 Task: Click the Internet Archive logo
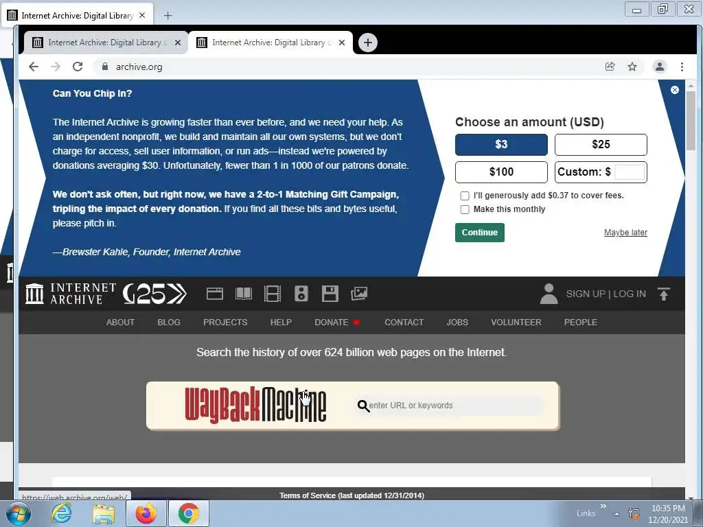[71, 294]
